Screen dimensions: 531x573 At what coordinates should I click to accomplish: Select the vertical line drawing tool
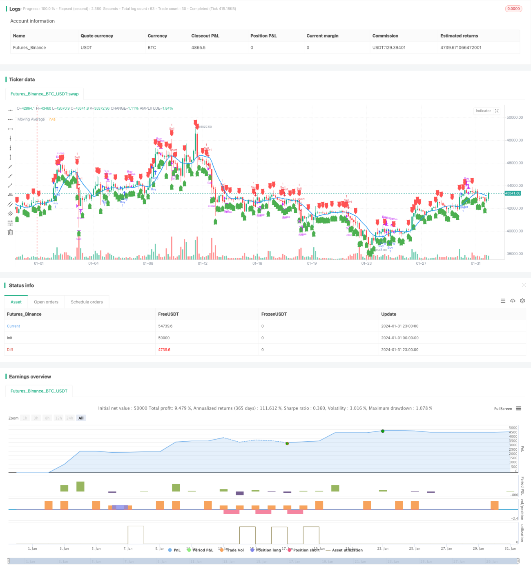click(10, 138)
